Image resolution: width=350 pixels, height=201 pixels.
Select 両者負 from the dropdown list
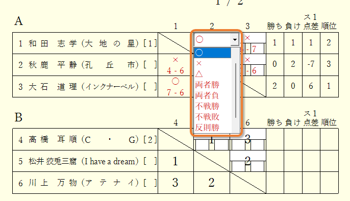click(x=212, y=95)
